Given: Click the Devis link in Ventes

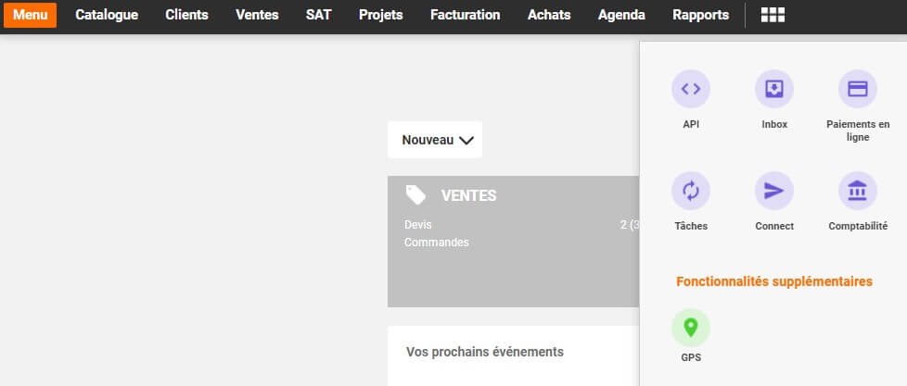Looking at the screenshot, I should (418, 225).
